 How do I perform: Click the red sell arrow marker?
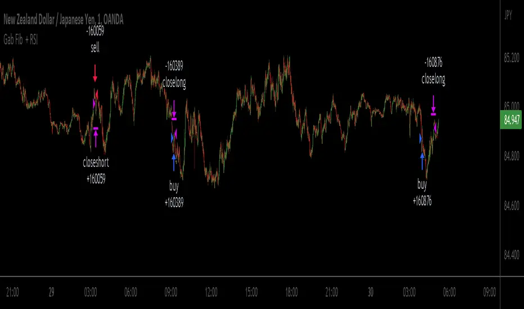tap(95, 73)
